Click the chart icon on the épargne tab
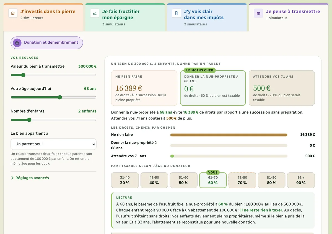 point(95,13)
